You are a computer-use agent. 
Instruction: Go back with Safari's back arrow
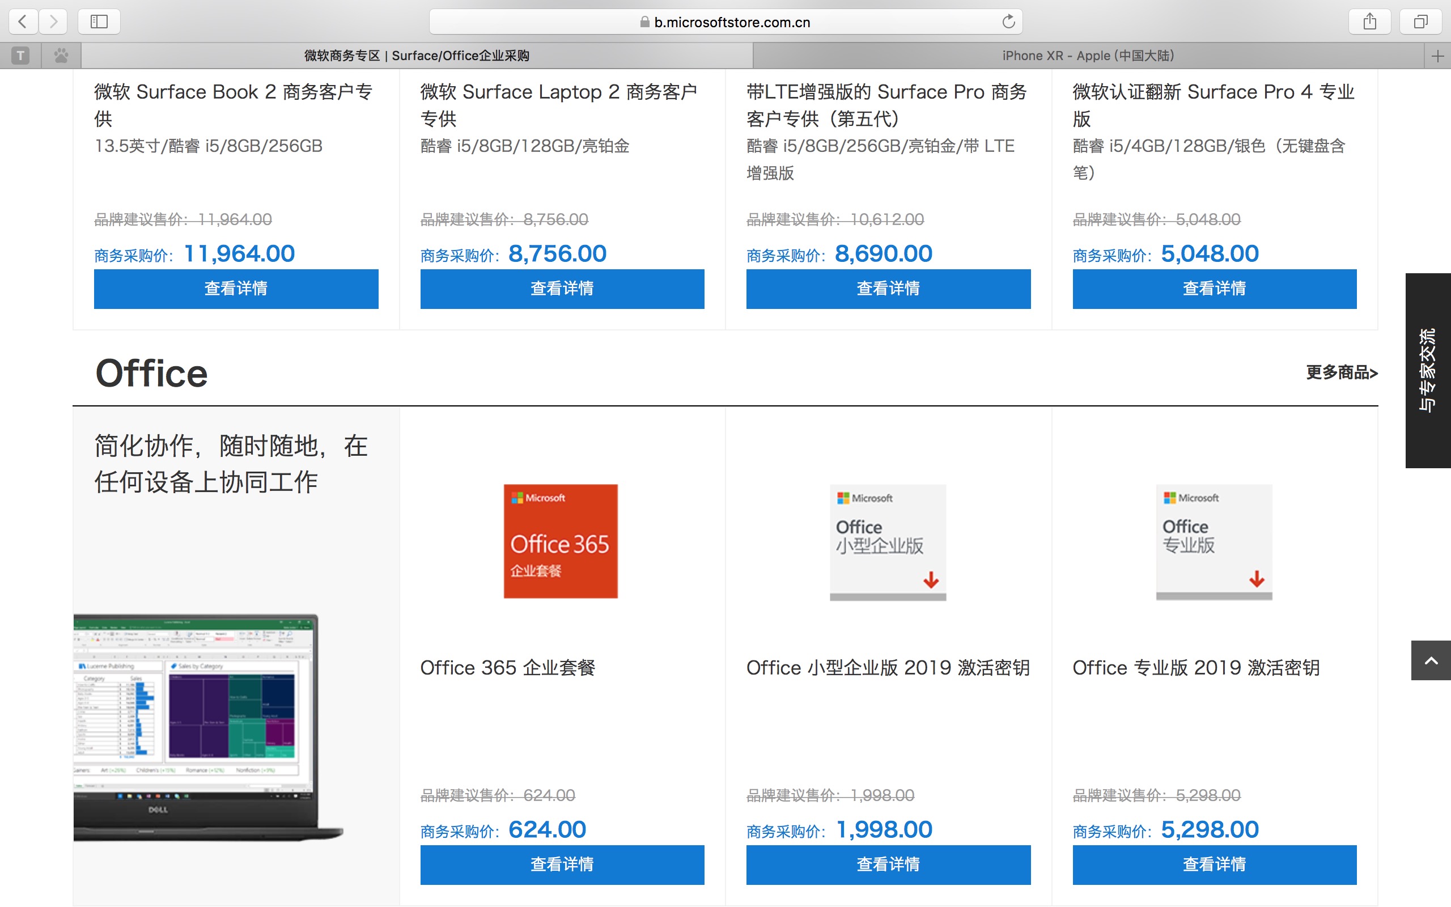coord(23,22)
